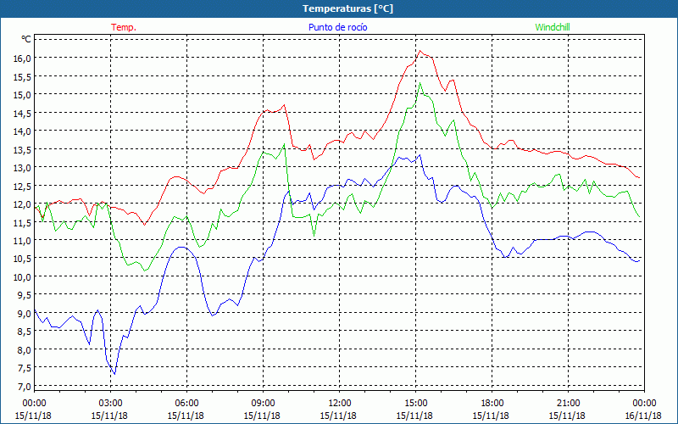Click the red temperature peak near 15:00
This screenshot has height=424, width=678.
(420, 51)
